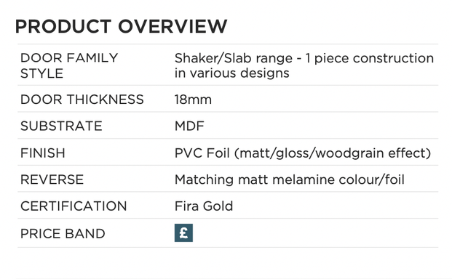Select the REVERSE row label
This screenshot has width=452, height=279.
pos(52,179)
